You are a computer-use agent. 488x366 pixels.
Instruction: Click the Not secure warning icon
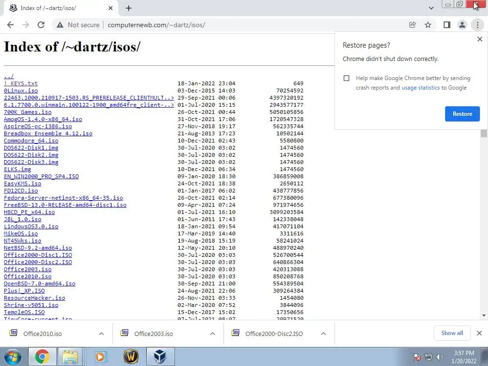coord(60,25)
